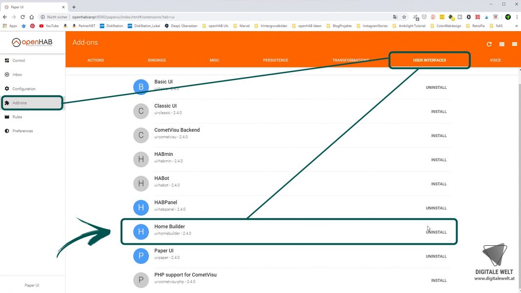Open the Preferences section
Viewport: 521px width, 293px height.
21,131
